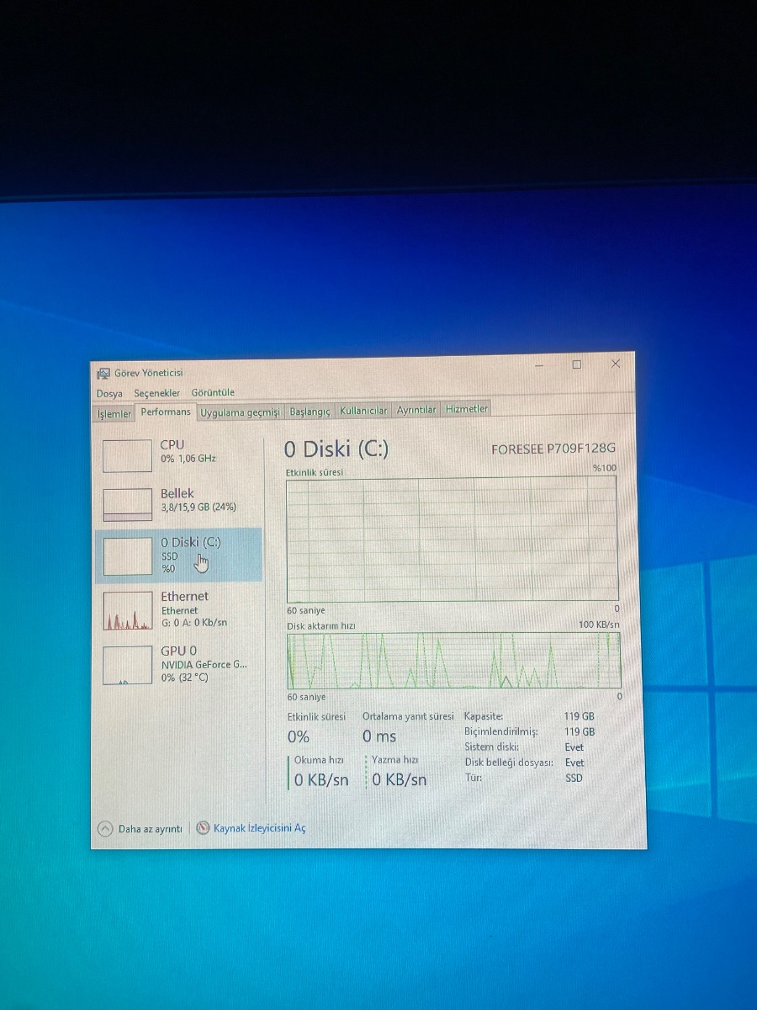Viewport: 757px width, 1010px height.
Task: Open Kaynak İzleyicisini Aç link
Action: coord(260,828)
